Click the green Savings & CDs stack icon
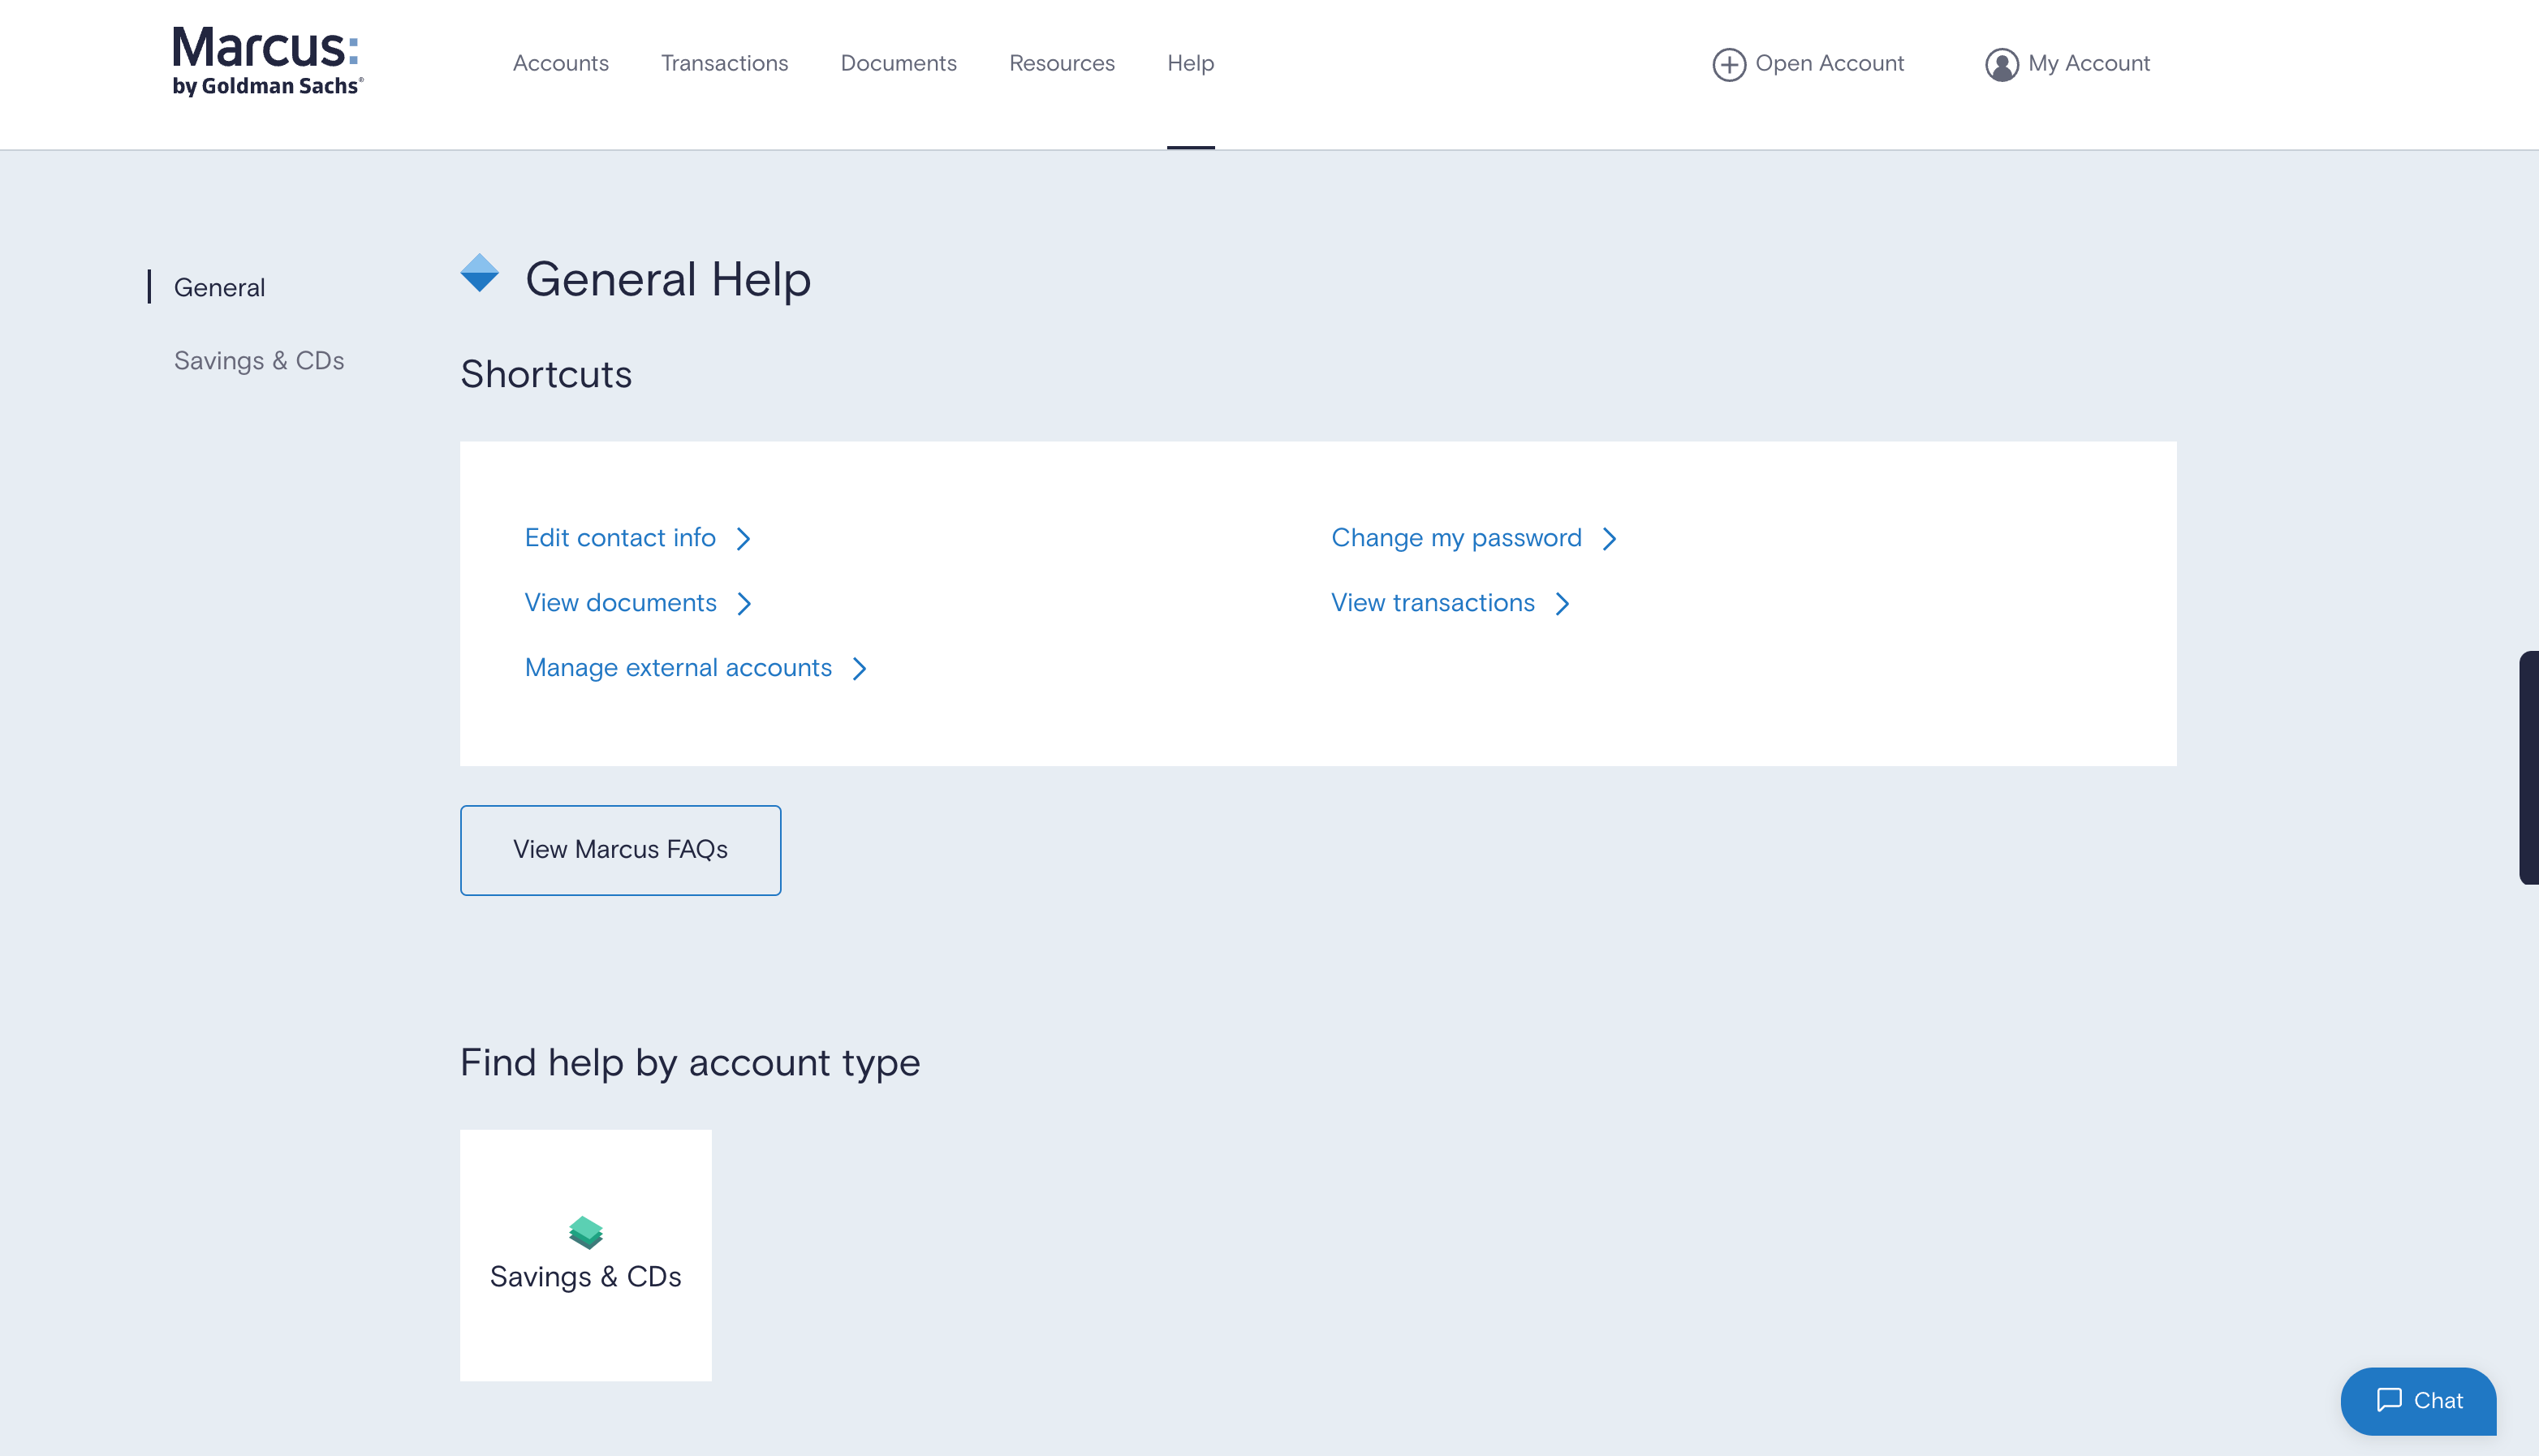This screenshot has width=2539, height=1456. pos(586,1232)
